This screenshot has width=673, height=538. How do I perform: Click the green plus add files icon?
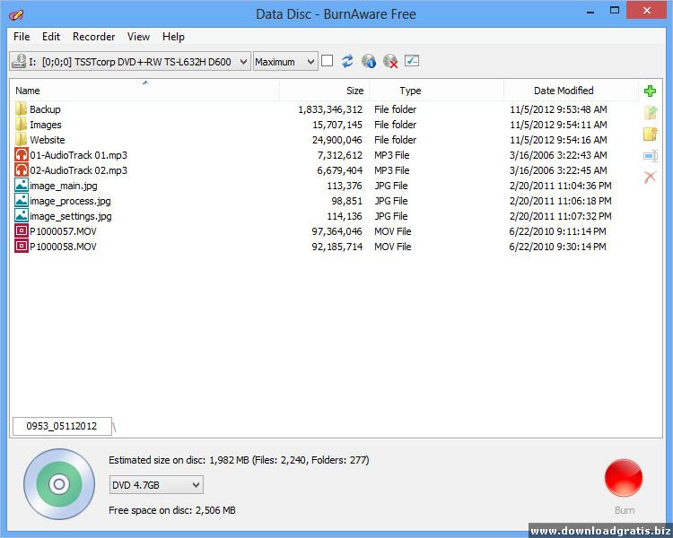[650, 91]
